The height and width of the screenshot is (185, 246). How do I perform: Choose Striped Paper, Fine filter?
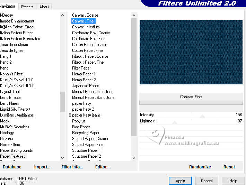(x=88, y=145)
